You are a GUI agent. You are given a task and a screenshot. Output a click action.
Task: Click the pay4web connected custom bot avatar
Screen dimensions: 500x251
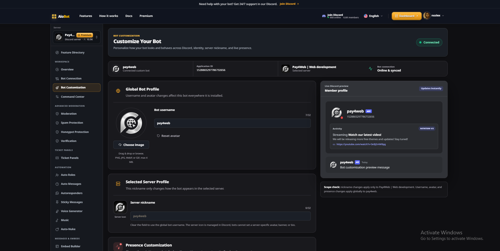(x=116, y=69)
